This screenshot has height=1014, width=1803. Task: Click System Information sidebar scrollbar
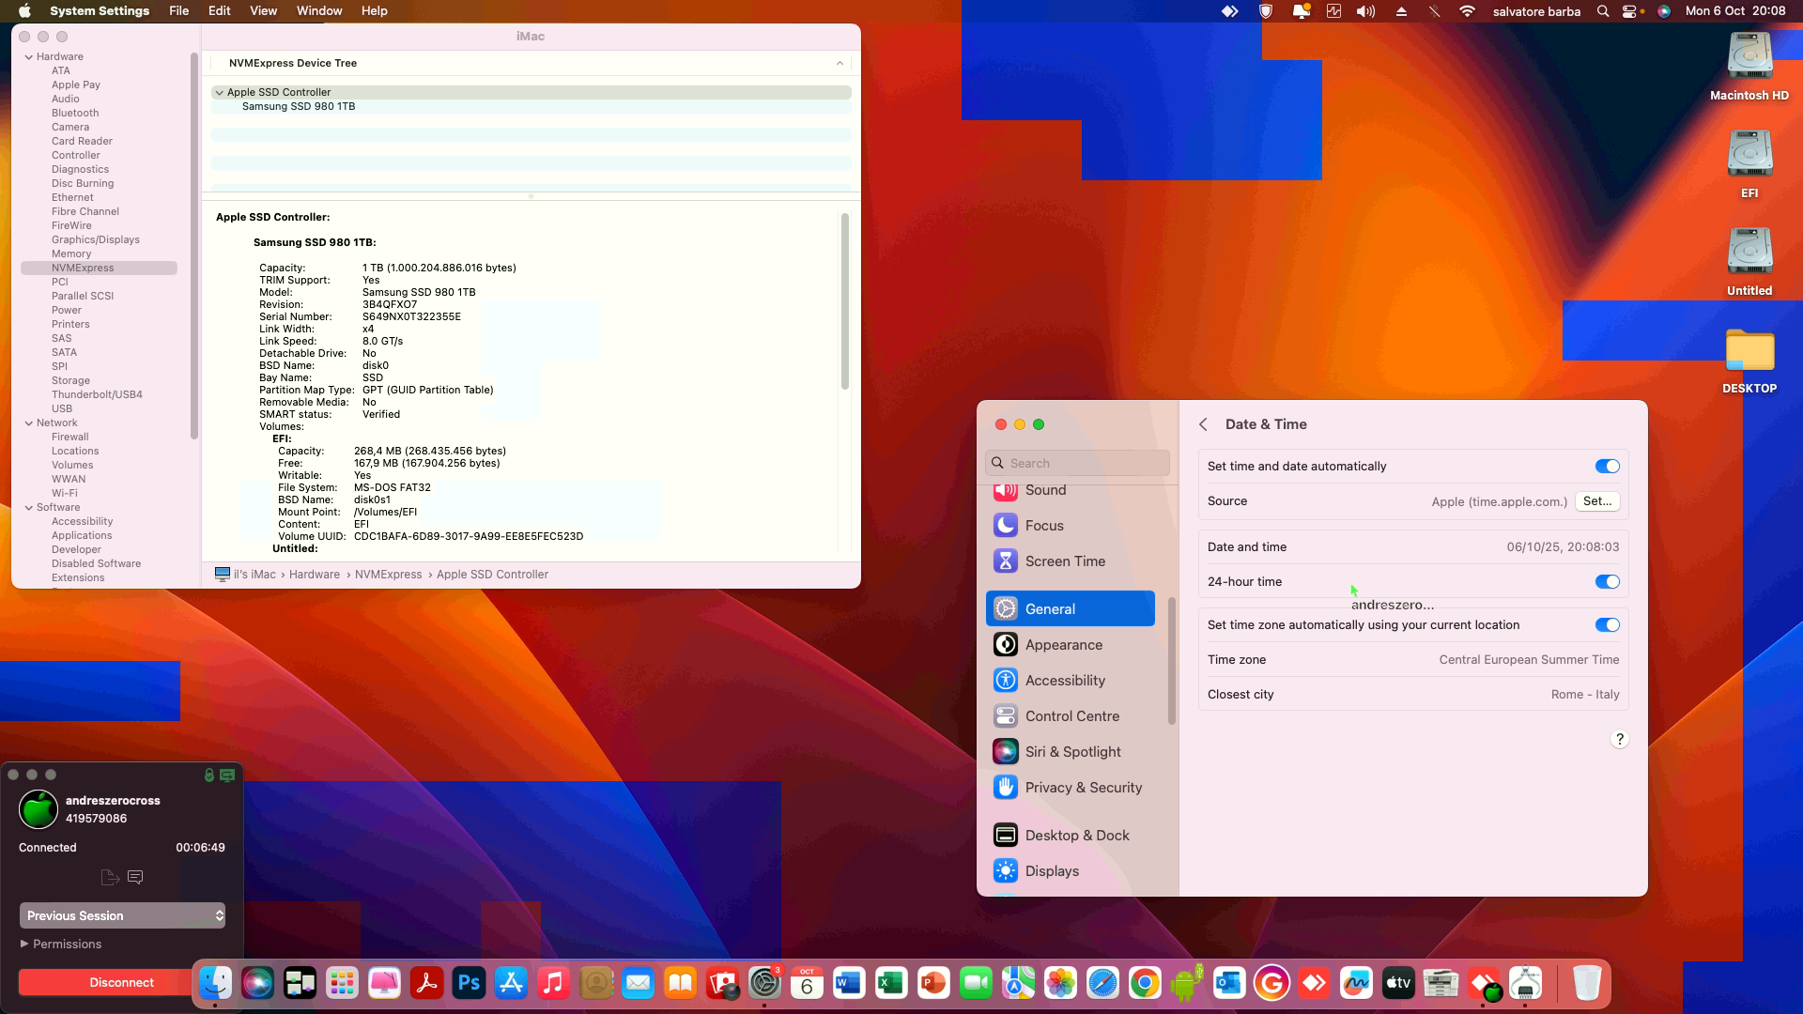click(x=194, y=246)
